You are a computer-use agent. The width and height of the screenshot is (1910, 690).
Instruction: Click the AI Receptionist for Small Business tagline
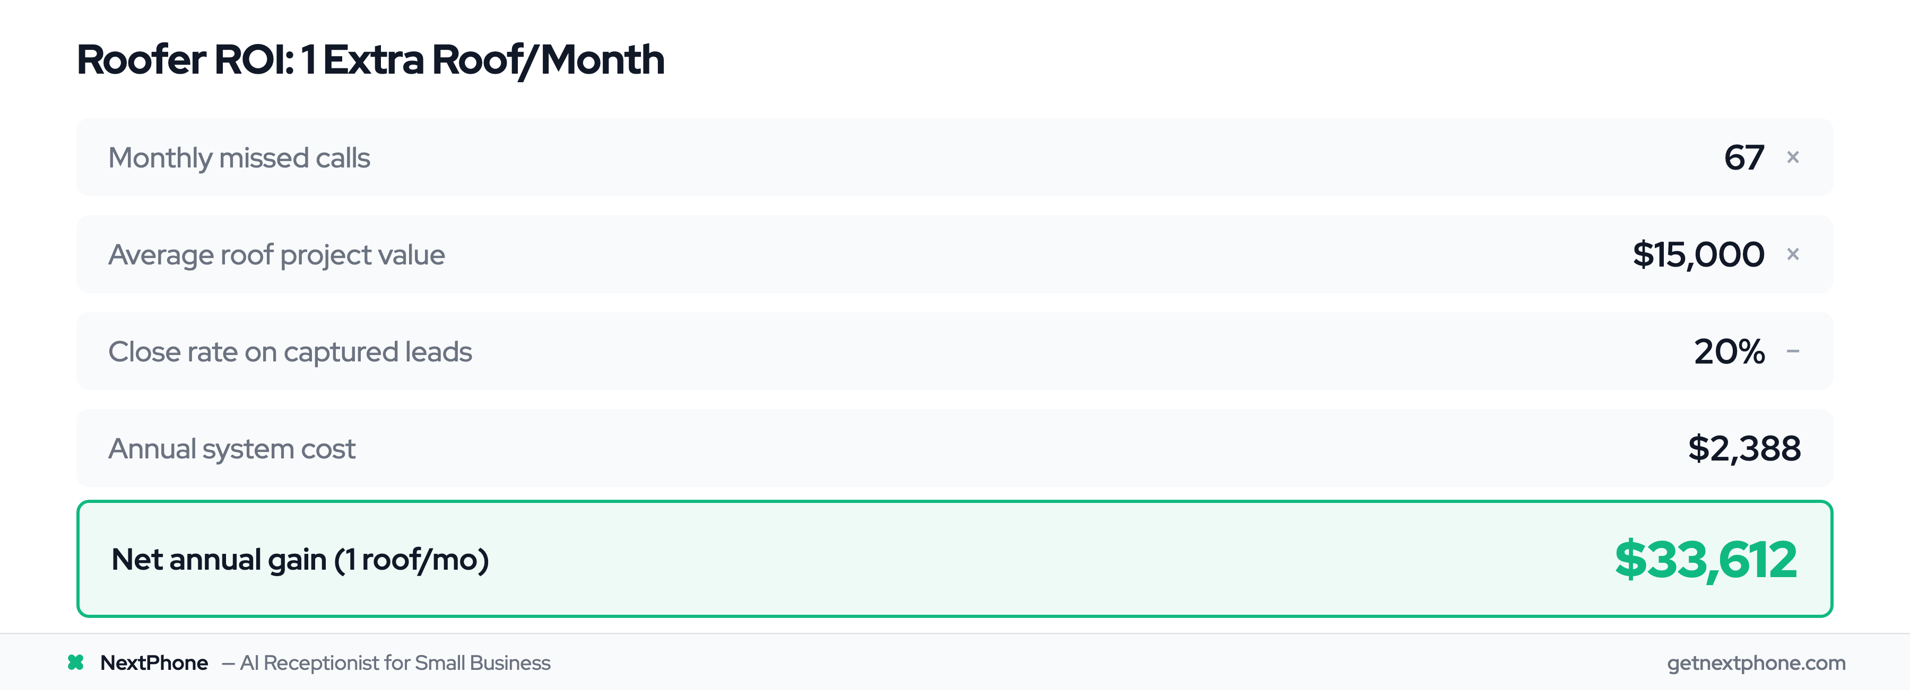coord(394,662)
